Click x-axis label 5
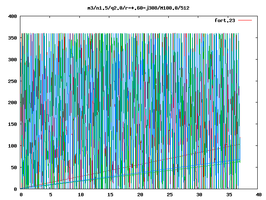Viewport: 266px width, 200px height. pos(51,195)
